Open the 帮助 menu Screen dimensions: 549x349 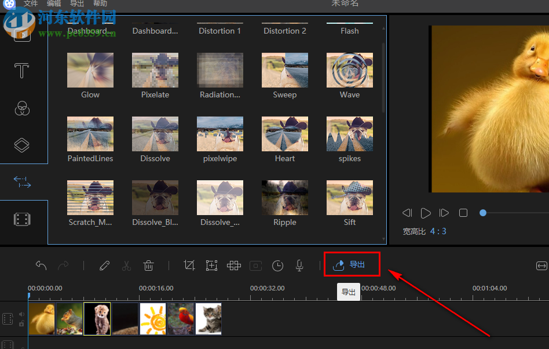100,3
